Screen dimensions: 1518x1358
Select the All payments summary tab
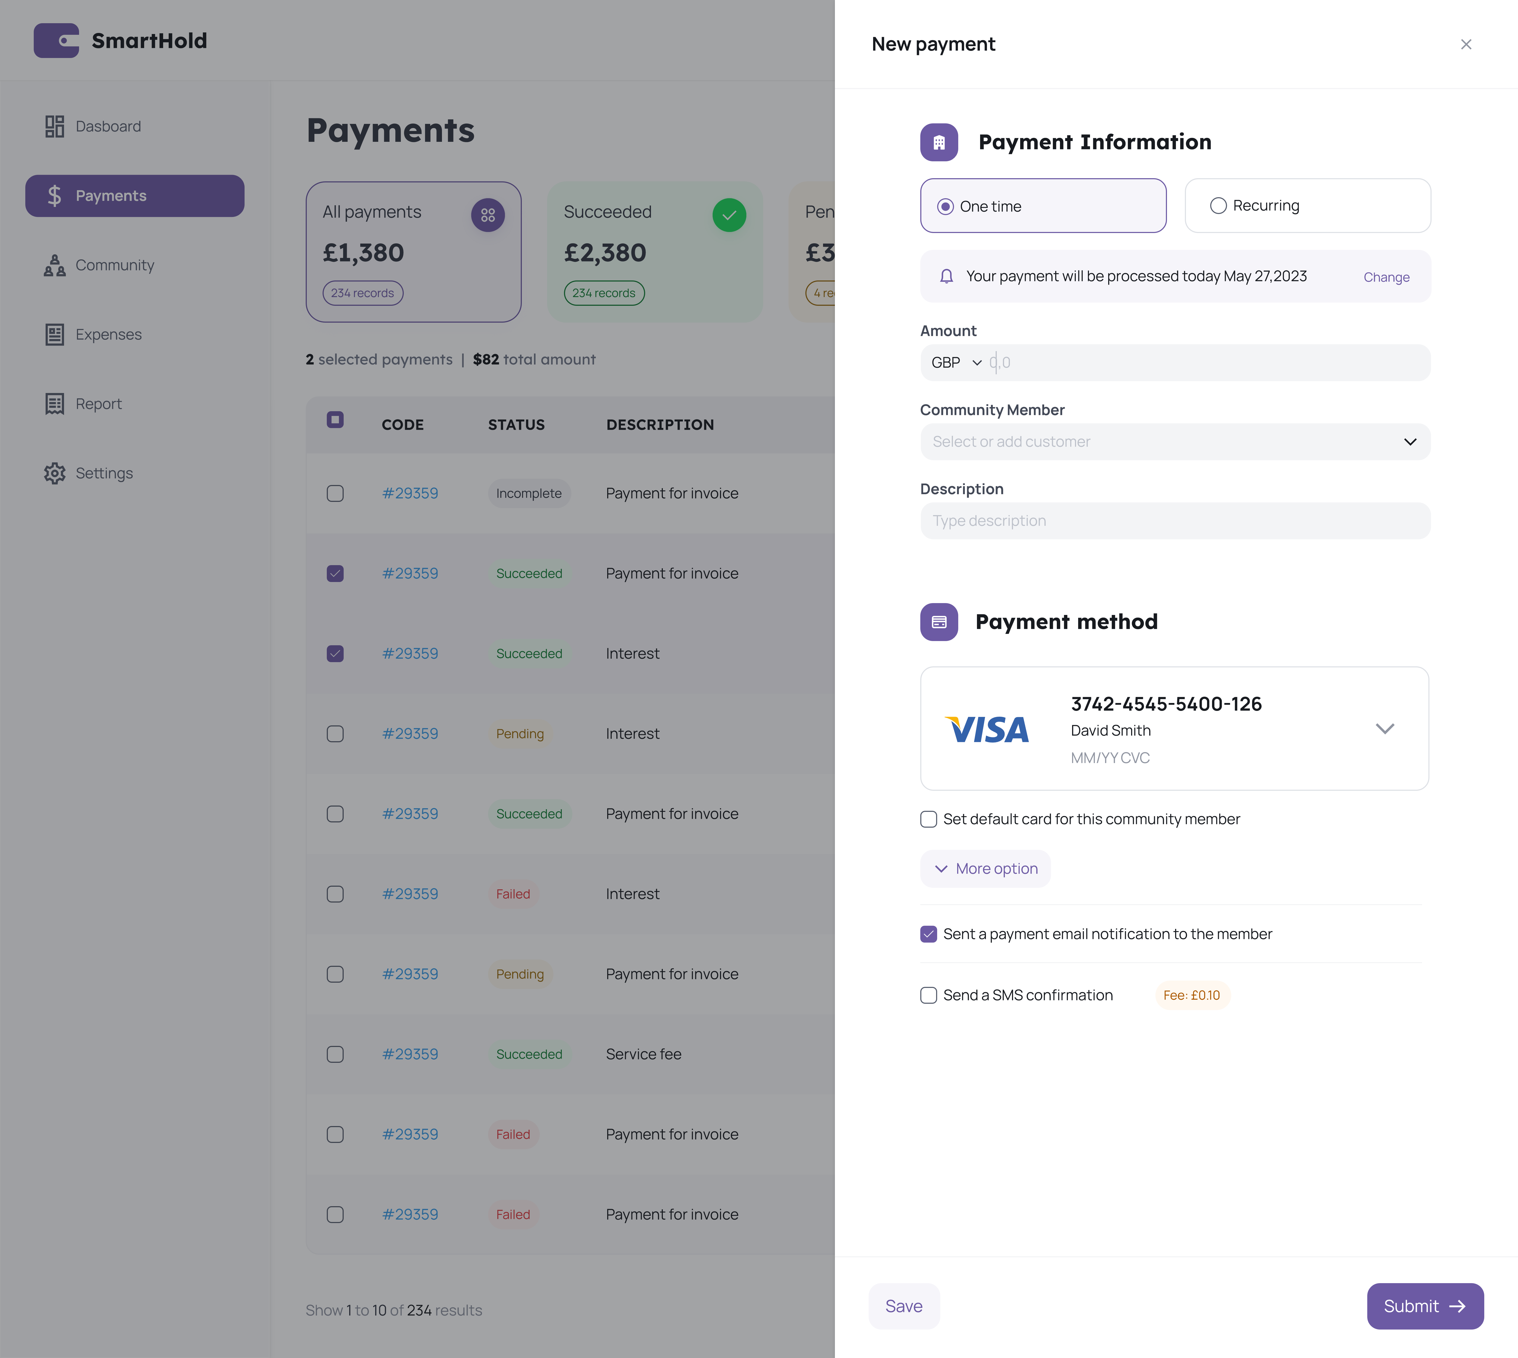(413, 252)
